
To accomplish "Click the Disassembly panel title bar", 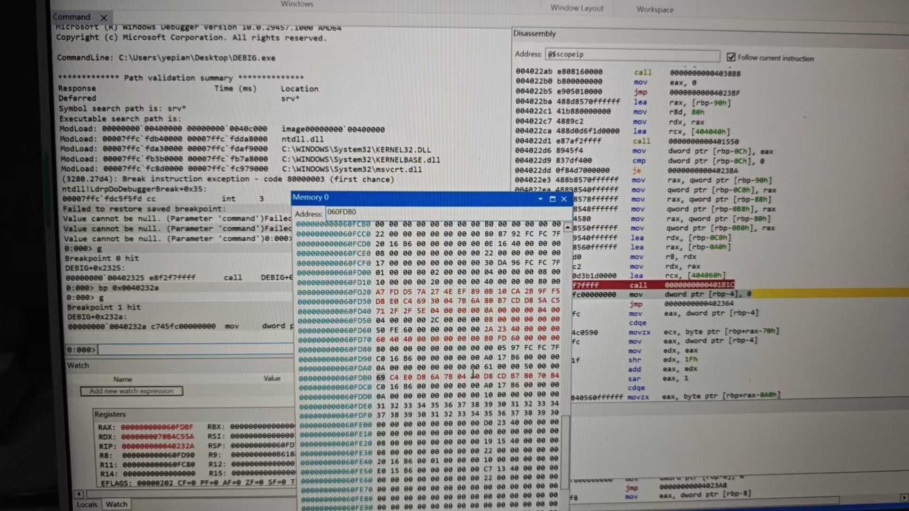I will 535,34.
